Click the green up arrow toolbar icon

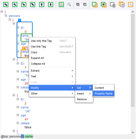pyautogui.click(x=42, y=4)
